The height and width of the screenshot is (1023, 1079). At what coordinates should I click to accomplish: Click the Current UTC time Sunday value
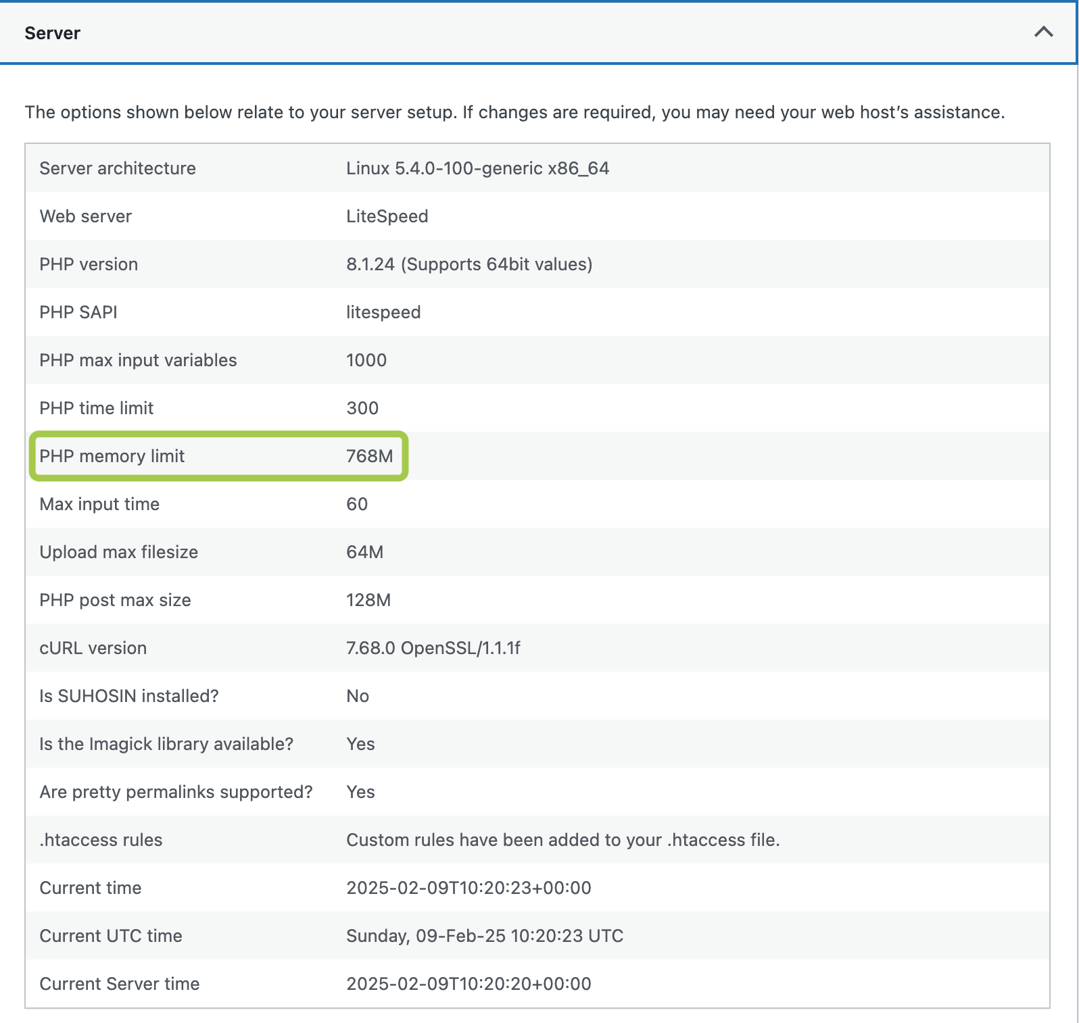tap(484, 936)
